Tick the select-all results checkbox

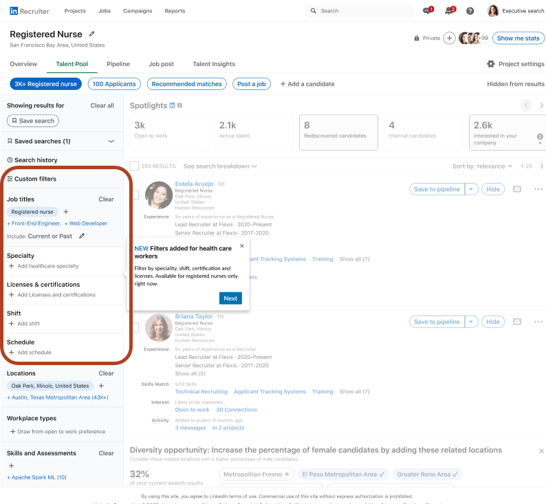coord(134,166)
